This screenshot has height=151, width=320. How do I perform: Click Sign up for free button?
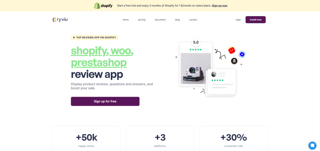[x=105, y=101]
